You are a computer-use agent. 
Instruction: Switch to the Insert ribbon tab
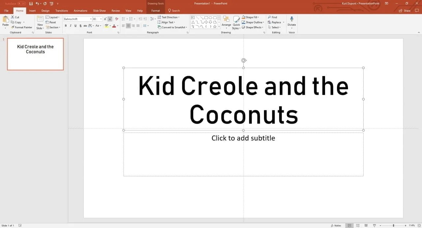pyautogui.click(x=32, y=10)
